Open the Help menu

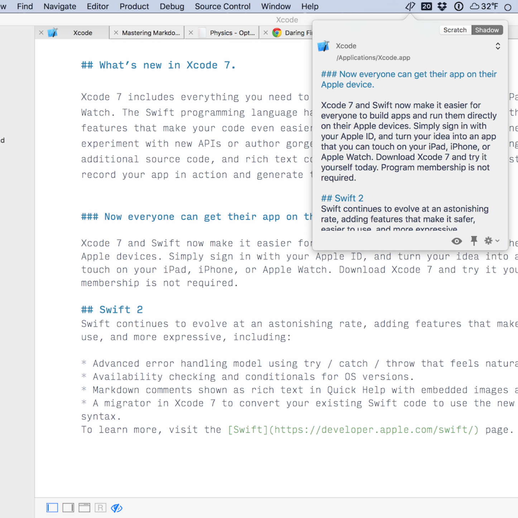[310, 6]
